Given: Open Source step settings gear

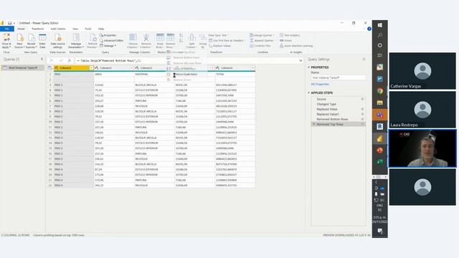Looking at the screenshot, I should [x=362, y=99].
